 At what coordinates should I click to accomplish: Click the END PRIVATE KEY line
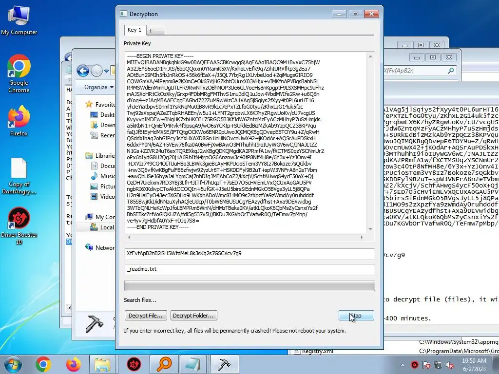[x=158, y=227]
